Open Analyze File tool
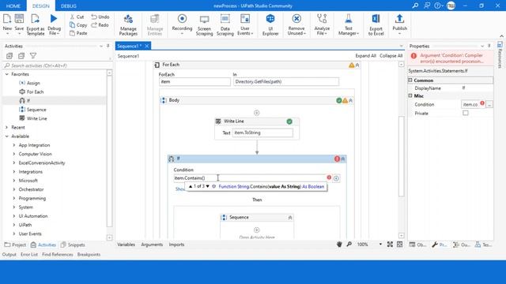This screenshot has width=506, height=284. 322,24
